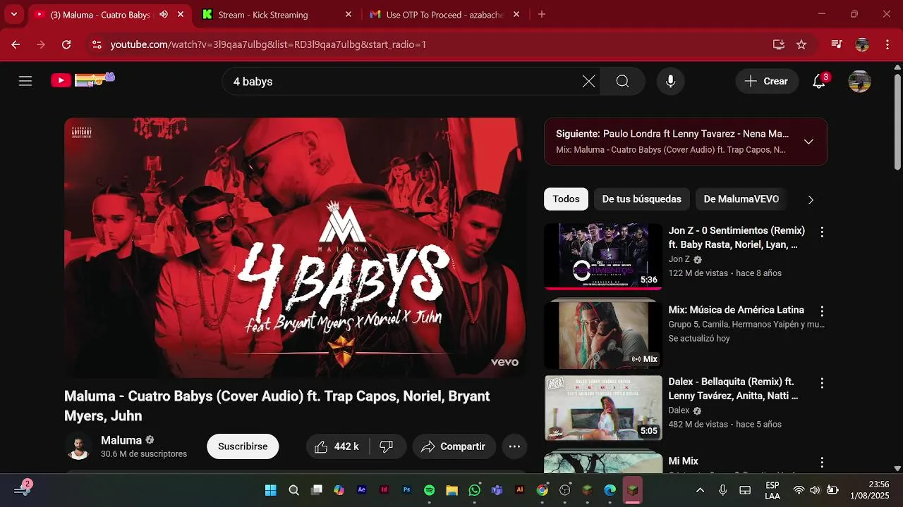
Task: Bookmark this page with star
Action: pyautogui.click(x=801, y=44)
